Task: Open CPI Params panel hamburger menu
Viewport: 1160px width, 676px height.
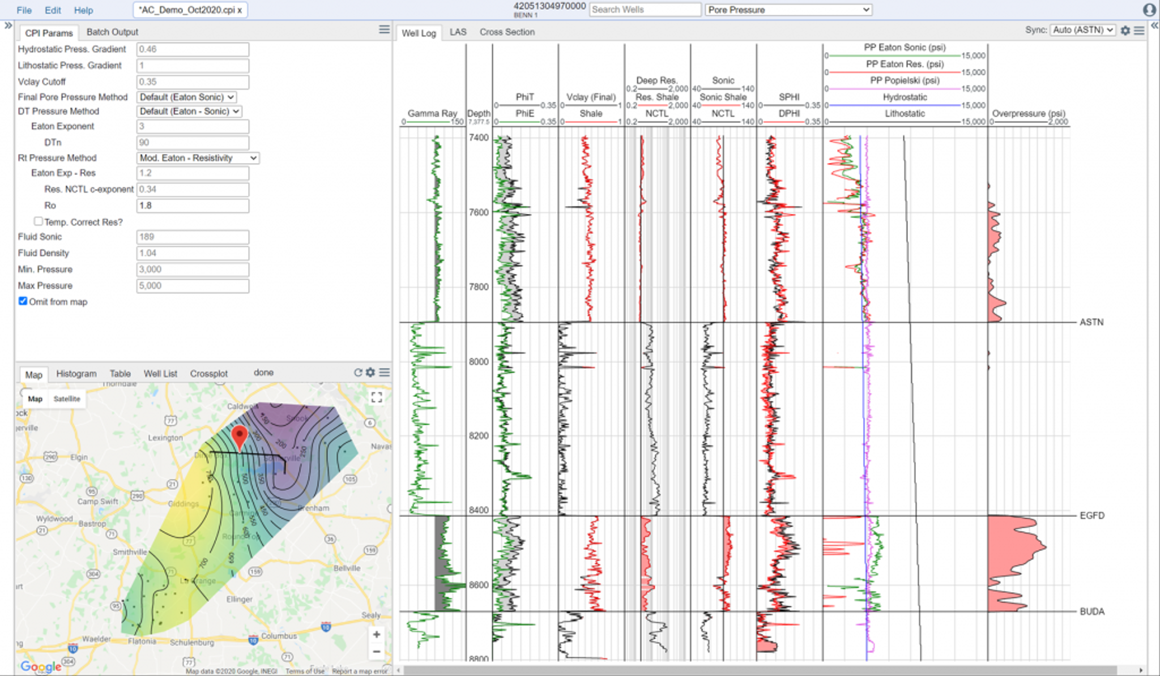Action: [384, 29]
